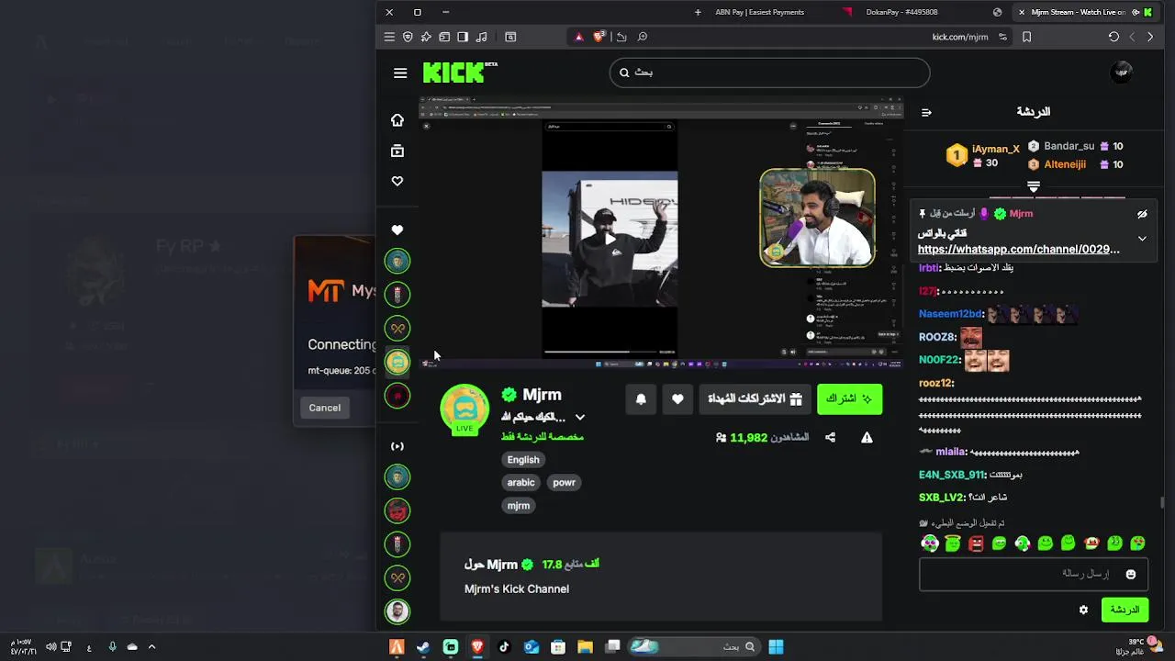Open the Browse icon in Kick sidebar
Image resolution: width=1175 pixels, height=661 pixels.
tap(397, 151)
